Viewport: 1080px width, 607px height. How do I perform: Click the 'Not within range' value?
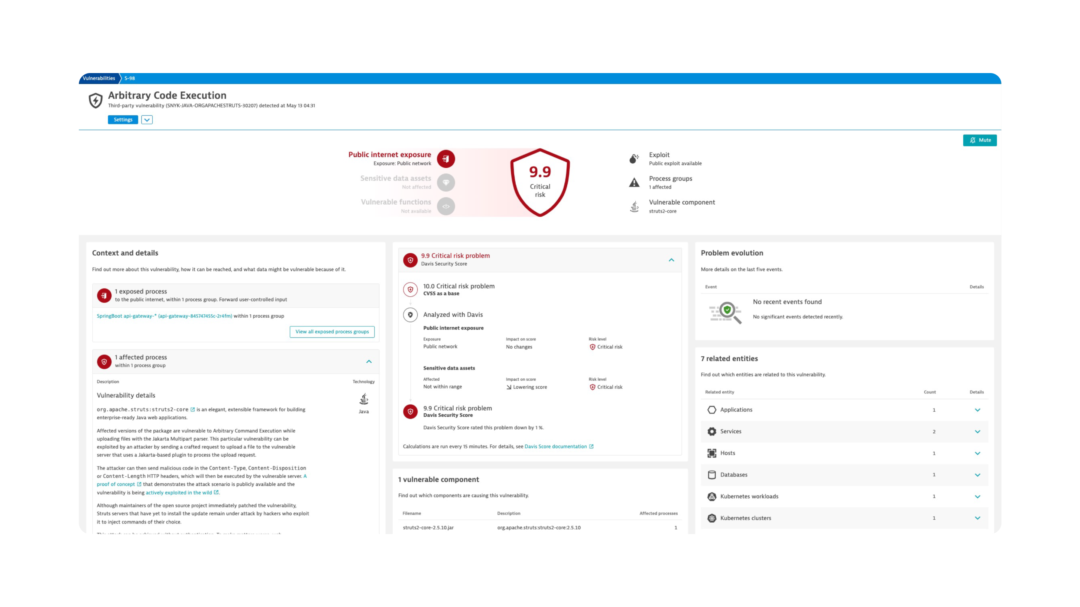(442, 387)
